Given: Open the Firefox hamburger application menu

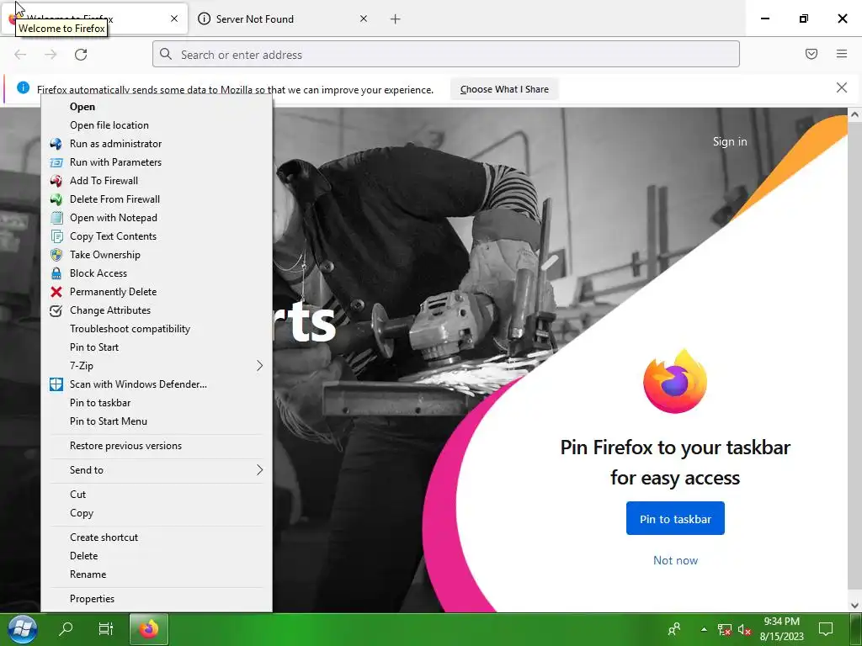Looking at the screenshot, I should tap(842, 54).
